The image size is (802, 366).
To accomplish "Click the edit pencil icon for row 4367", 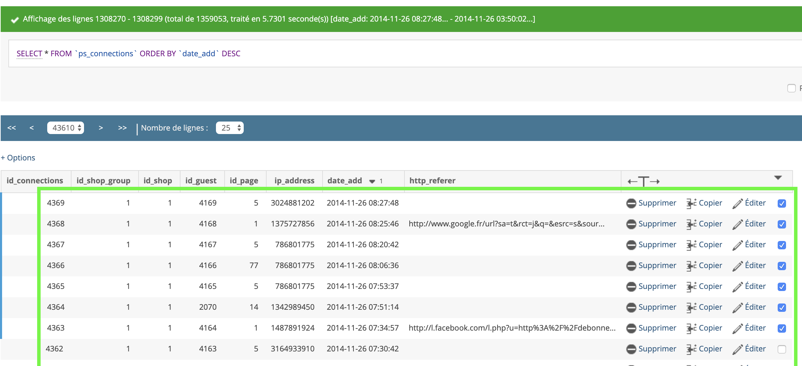I will [737, 245].
